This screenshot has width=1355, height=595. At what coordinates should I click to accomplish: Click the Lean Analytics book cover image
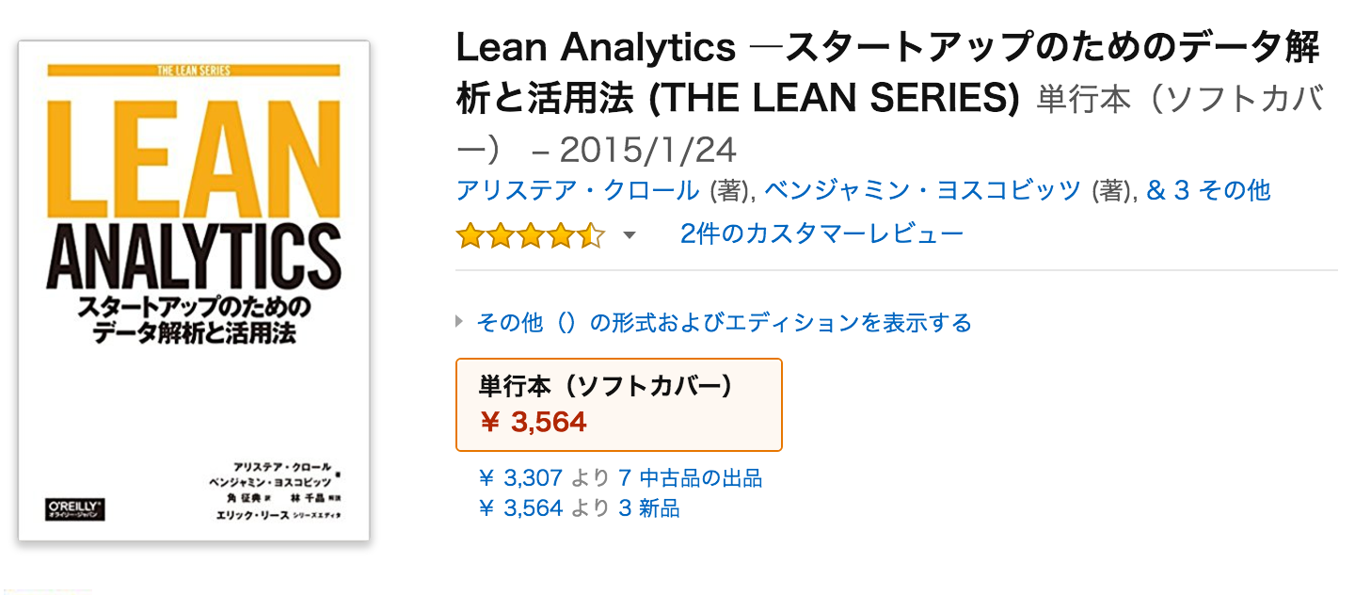[x=194, y=290]
